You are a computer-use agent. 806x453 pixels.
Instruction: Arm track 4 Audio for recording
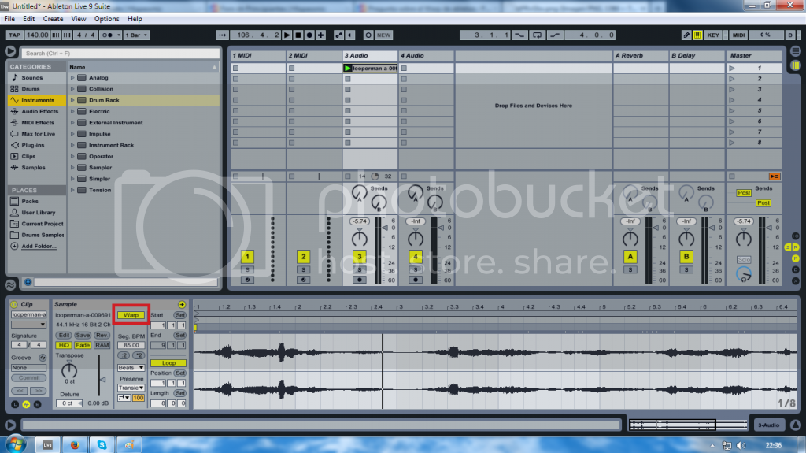(416, 280)
